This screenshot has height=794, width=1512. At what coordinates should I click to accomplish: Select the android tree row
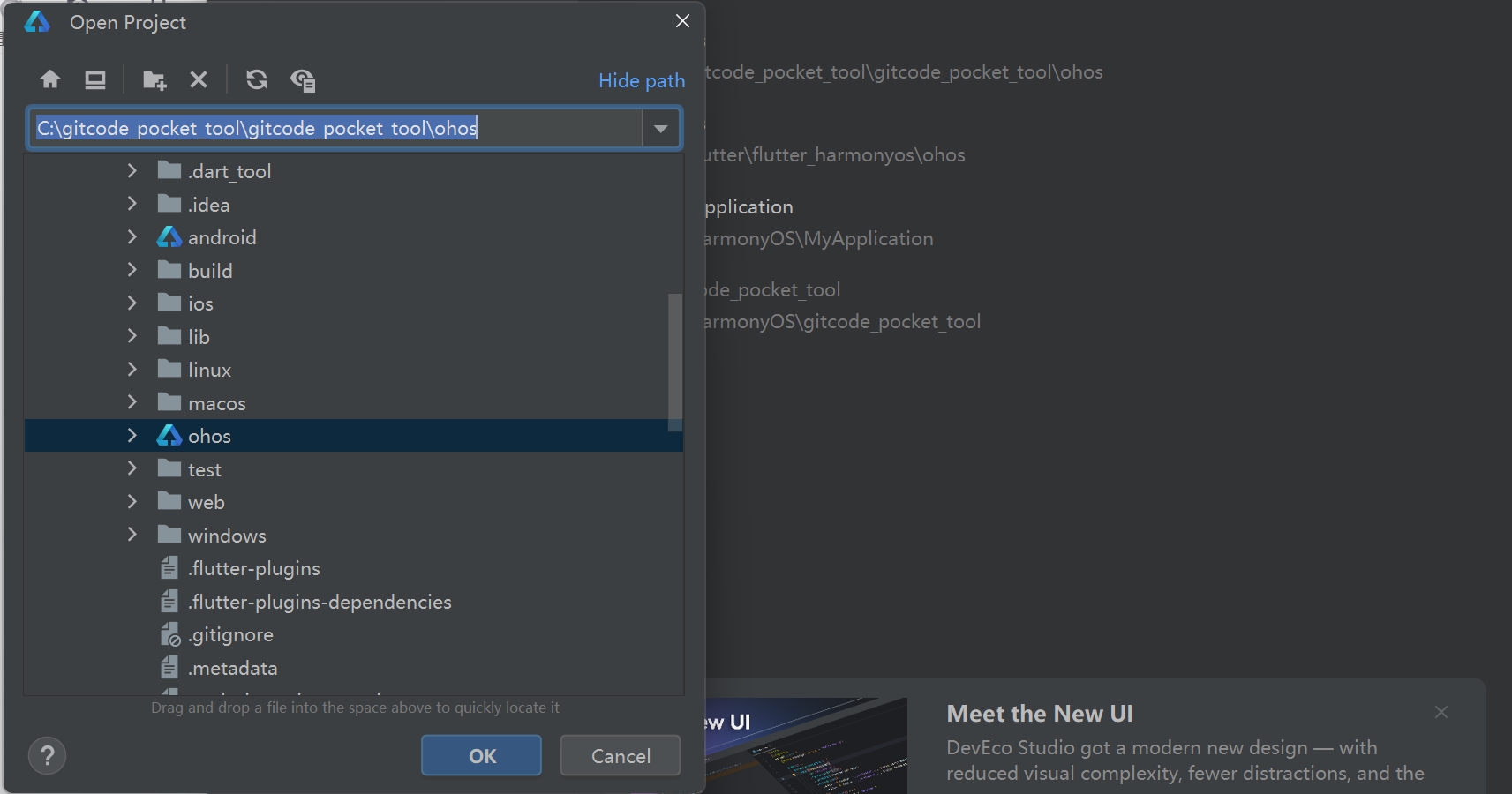click(354, 237)
